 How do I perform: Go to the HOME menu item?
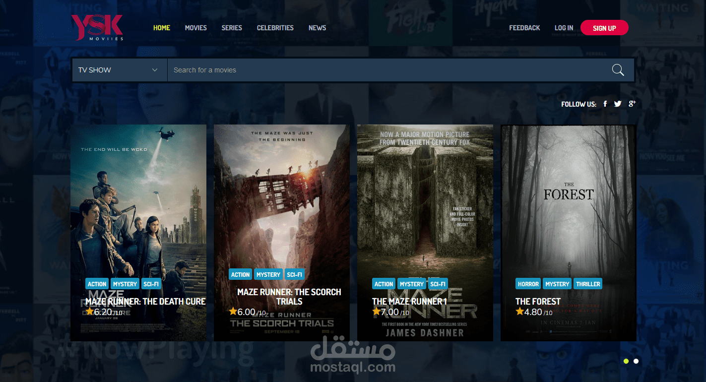[x=162, y=28]
